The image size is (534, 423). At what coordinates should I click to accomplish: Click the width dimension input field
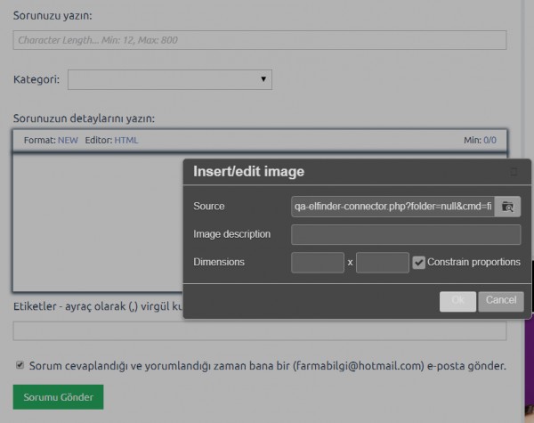coord(317,262)
